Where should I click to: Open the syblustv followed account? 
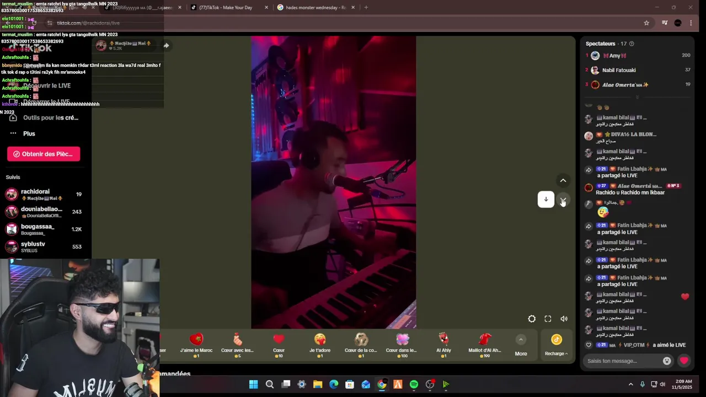pos(44,246)
